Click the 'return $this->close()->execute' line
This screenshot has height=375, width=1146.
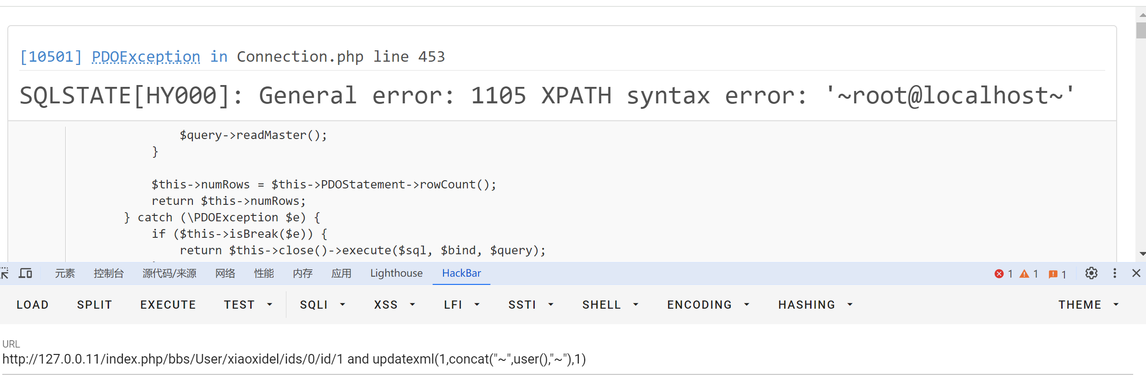click(363, 251)
